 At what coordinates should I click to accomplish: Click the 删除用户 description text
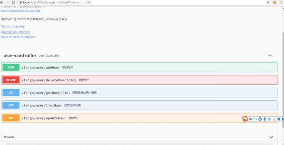[84, 80]
